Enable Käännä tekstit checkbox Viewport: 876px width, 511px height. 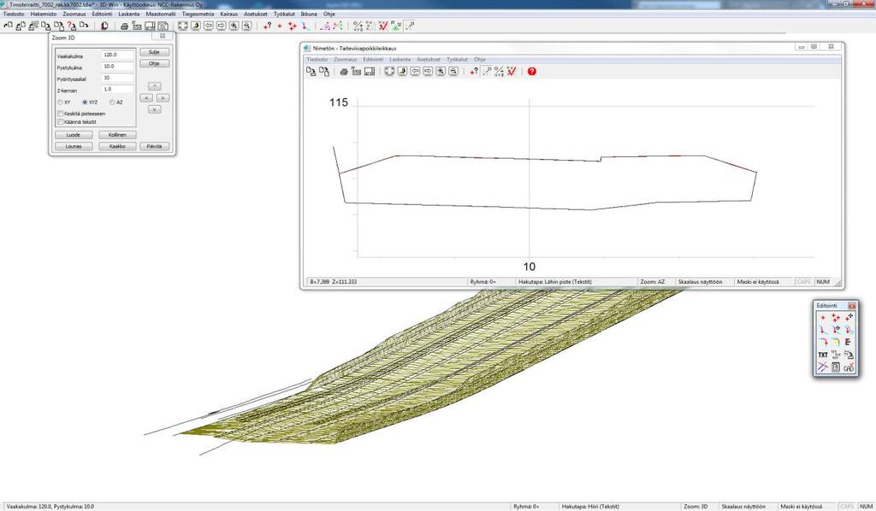[x=61, y=122]
